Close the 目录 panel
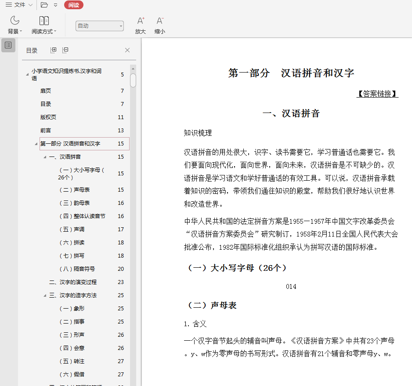This screenshot has height=386, width=412. [127, 50]
